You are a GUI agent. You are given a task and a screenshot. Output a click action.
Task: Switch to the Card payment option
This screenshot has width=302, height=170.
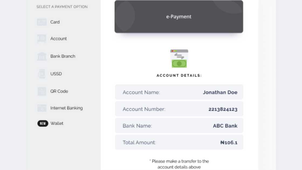point(55,22)
